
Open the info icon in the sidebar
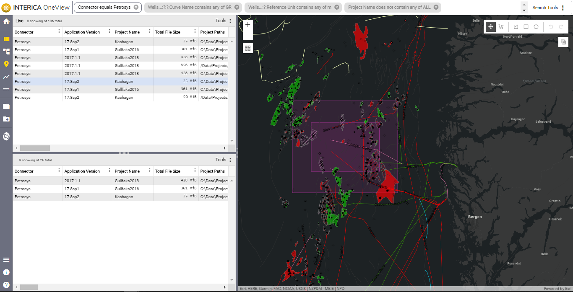click(6, 272)
